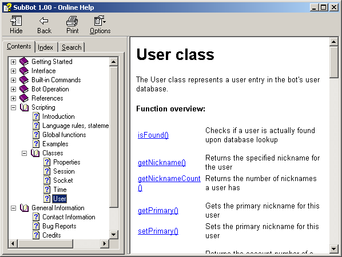The width and height of the screenshot is (342, 257).
Task: Click the User topic page icon
Action: (47, 199)
